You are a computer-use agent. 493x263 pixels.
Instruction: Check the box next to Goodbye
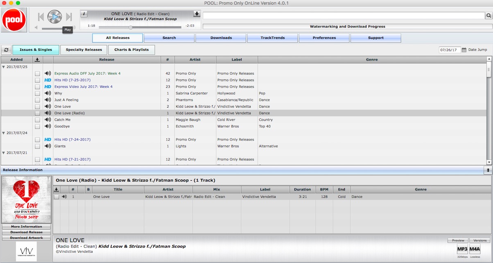(37, 127)
